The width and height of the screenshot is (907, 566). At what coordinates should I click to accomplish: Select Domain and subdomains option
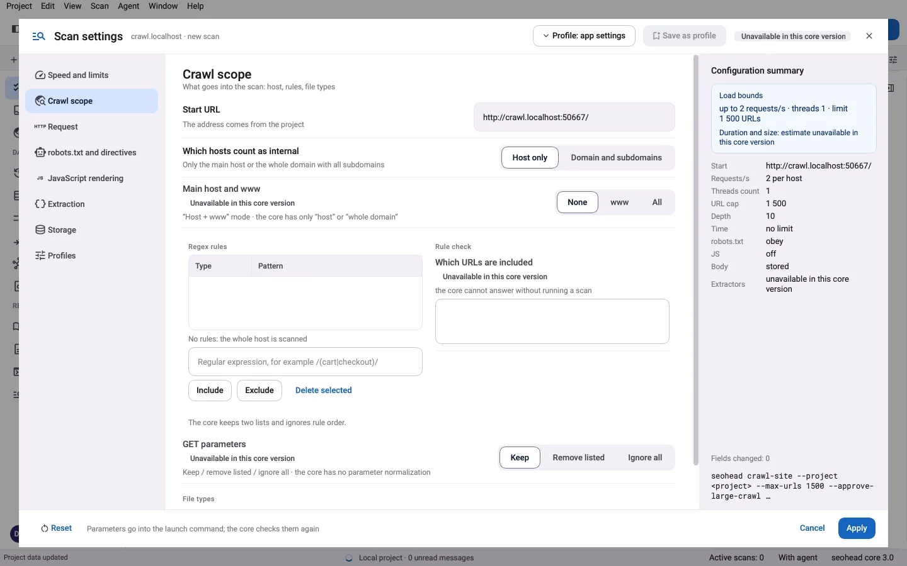click(x=616, y=158)
